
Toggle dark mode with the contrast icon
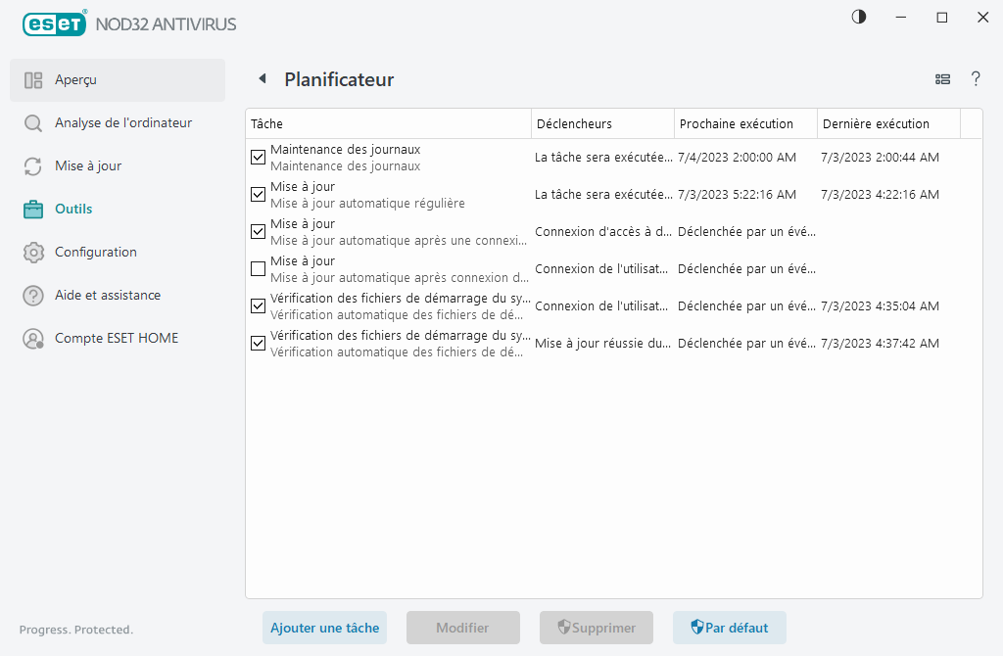point(858,17)
